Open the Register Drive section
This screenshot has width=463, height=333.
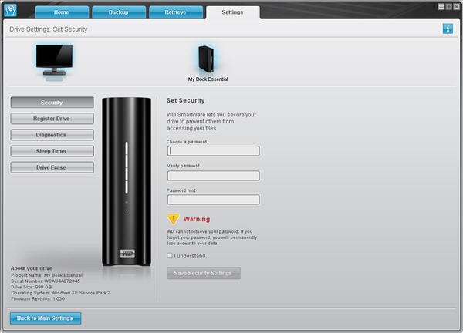(x=52, y=119)
